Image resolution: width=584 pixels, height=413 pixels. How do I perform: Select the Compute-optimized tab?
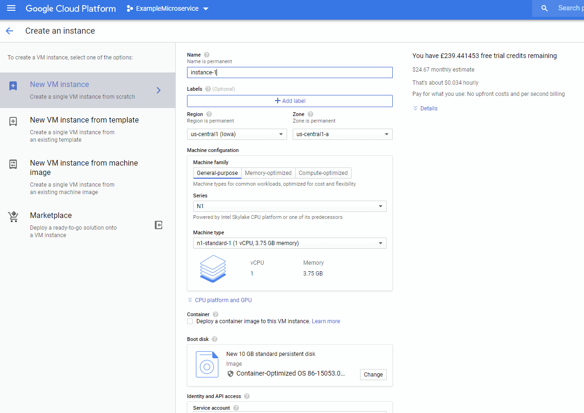tap(322, 173)
